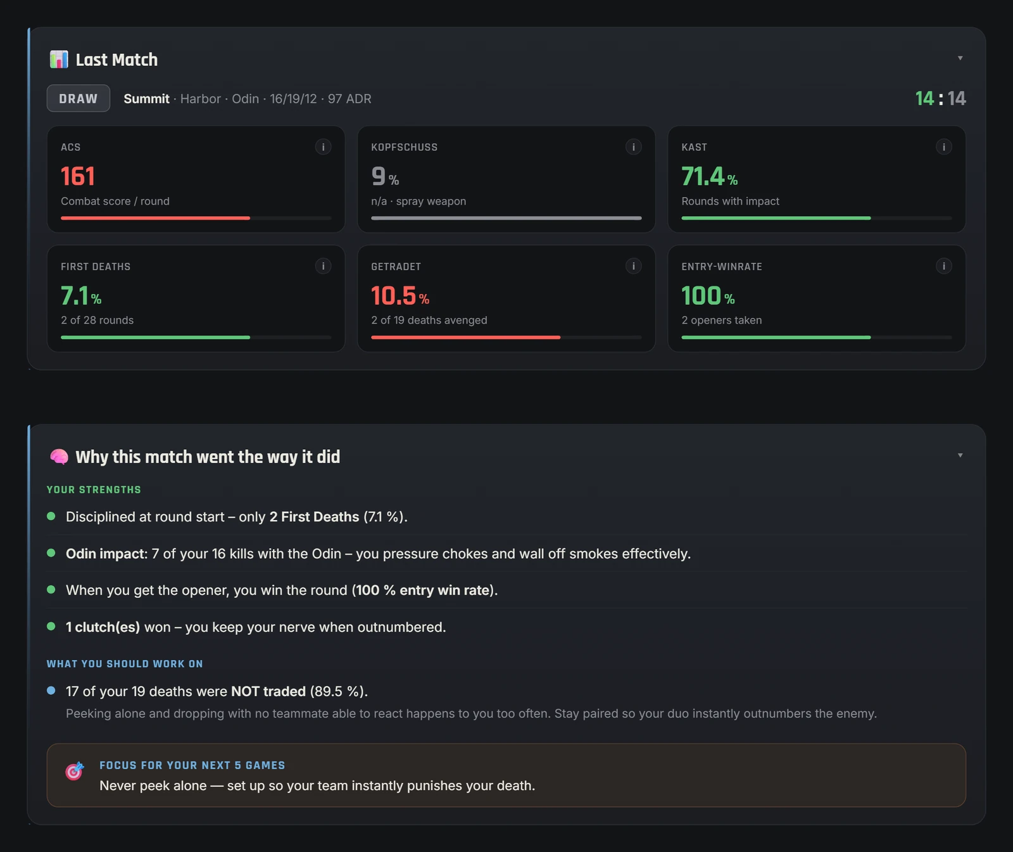Click the ACS progress bar
This screenshot has width=1013, height=852.
[x=196, y=218]
